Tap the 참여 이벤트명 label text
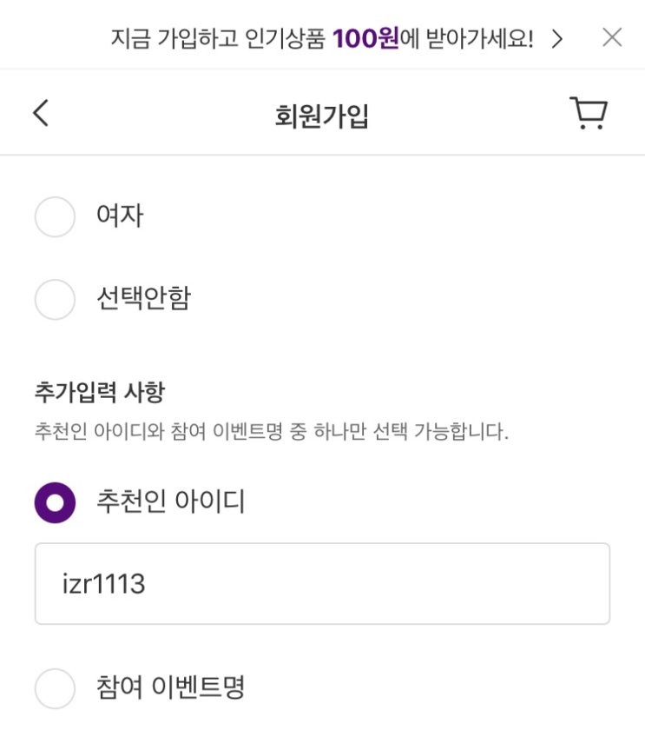 click(x=171, y=688)
